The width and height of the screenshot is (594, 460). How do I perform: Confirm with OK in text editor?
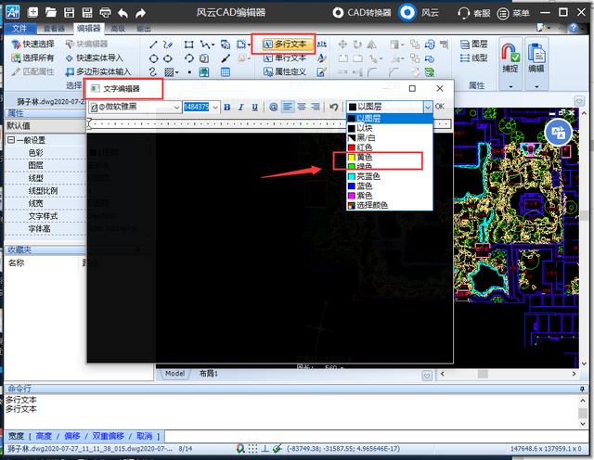(440, 107)
